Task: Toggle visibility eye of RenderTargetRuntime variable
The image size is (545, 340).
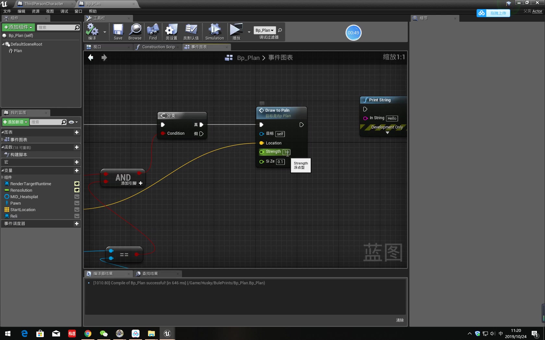Action: (x=77, y=184)
